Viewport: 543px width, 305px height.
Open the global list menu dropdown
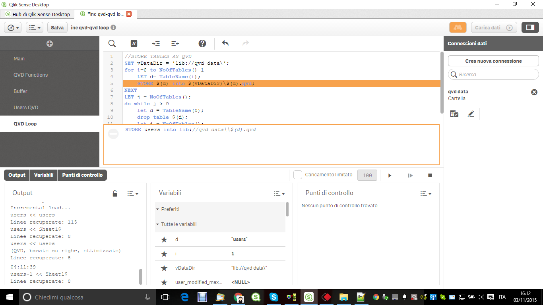[35, 27]
